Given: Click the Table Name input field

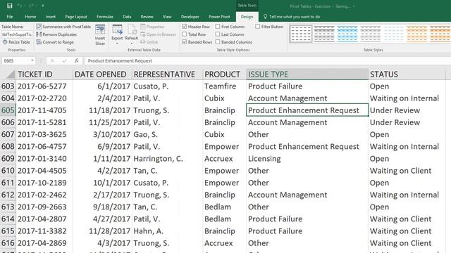Looking at the screenshot, I should [17, 34].
